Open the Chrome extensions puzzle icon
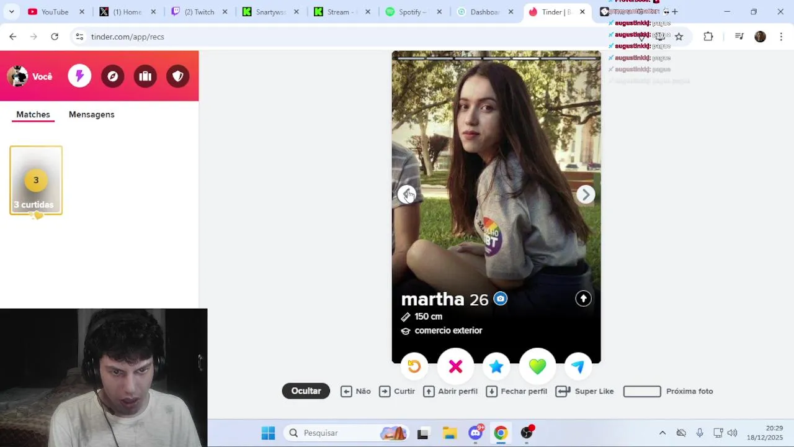This screenshot has width=794, height=447. [708, 37]
